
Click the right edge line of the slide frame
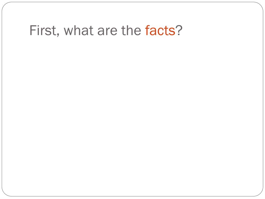263,99
